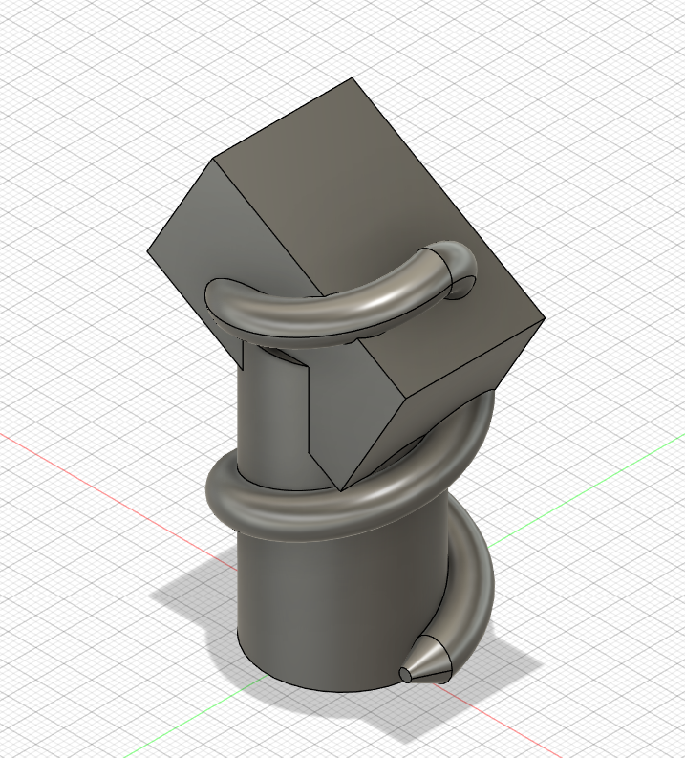Select the large top face of the tilted box
The image size is (685, 758).
tap(382, 201)
